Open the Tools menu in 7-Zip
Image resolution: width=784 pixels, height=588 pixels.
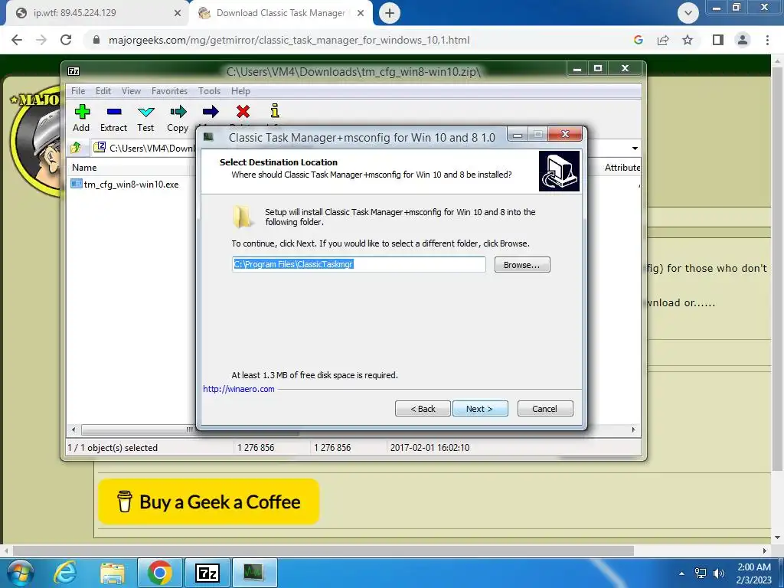[x=209, y=91]
